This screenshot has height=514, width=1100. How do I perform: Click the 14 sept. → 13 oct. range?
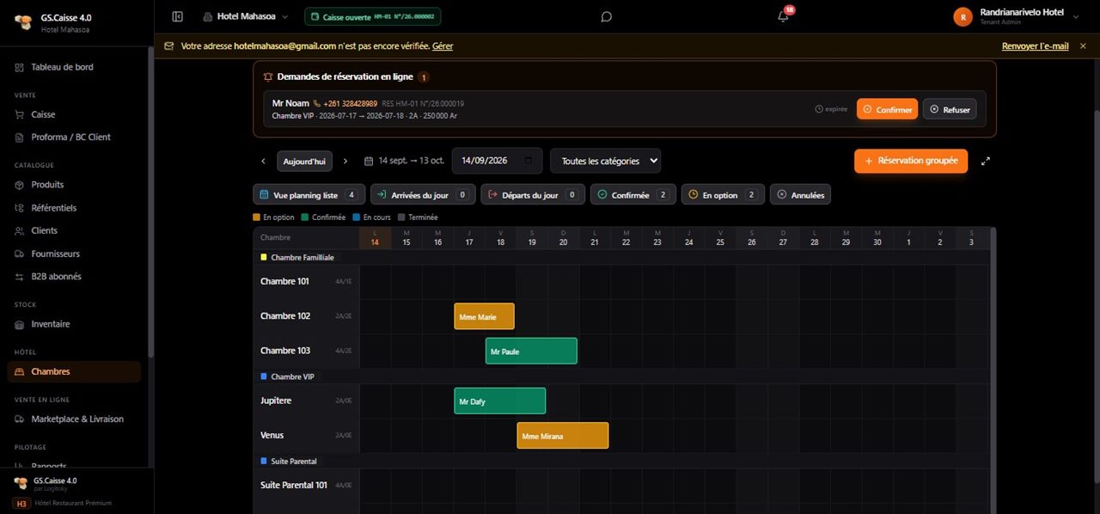point(411,161)
